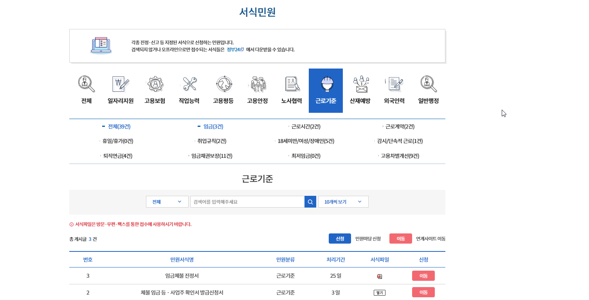
Task: Open the 노사협력 category icon
Action: click(x=292, y=83)
